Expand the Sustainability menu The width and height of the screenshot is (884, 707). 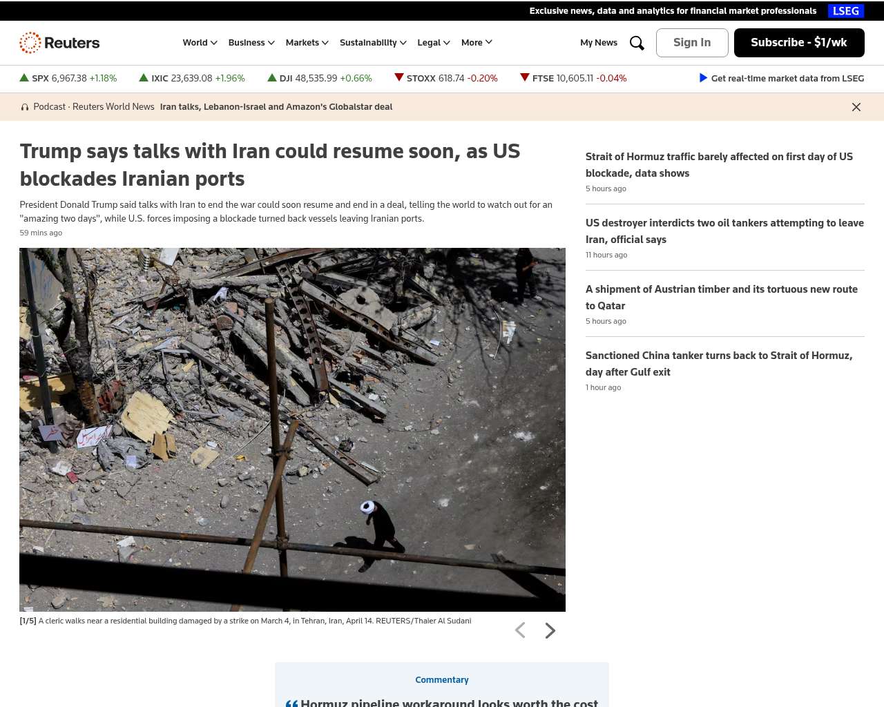tap(373, 43)
